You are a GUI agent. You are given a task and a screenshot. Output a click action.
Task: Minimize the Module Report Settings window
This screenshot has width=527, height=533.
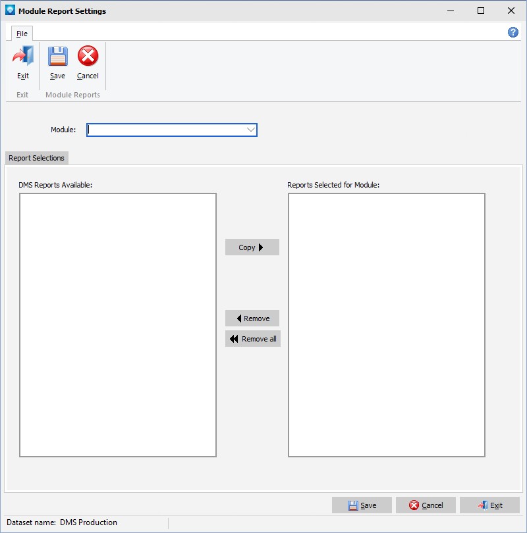coord(451,11)
